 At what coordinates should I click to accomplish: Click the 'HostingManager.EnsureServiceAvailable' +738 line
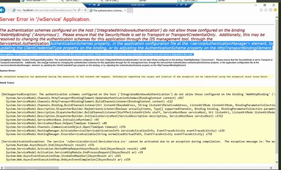[x=109, y=134]
